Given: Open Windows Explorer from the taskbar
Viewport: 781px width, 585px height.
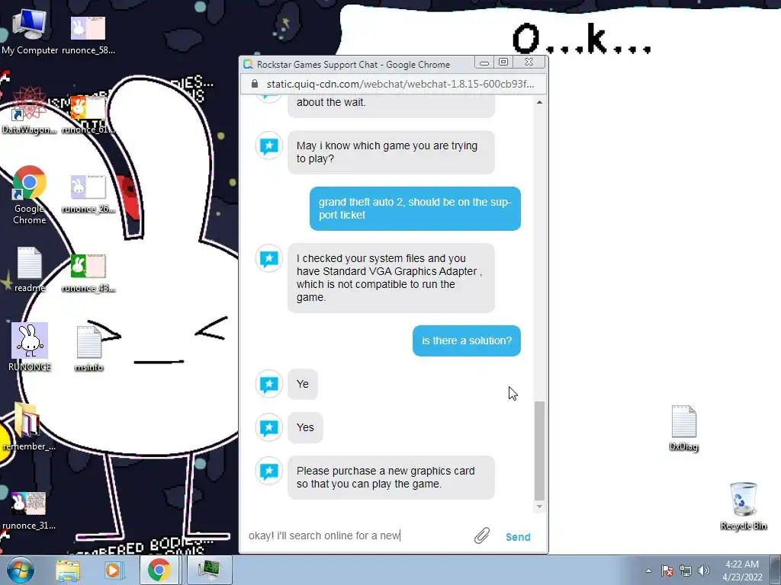Looking at the screenshot, I should coord(68,570).
